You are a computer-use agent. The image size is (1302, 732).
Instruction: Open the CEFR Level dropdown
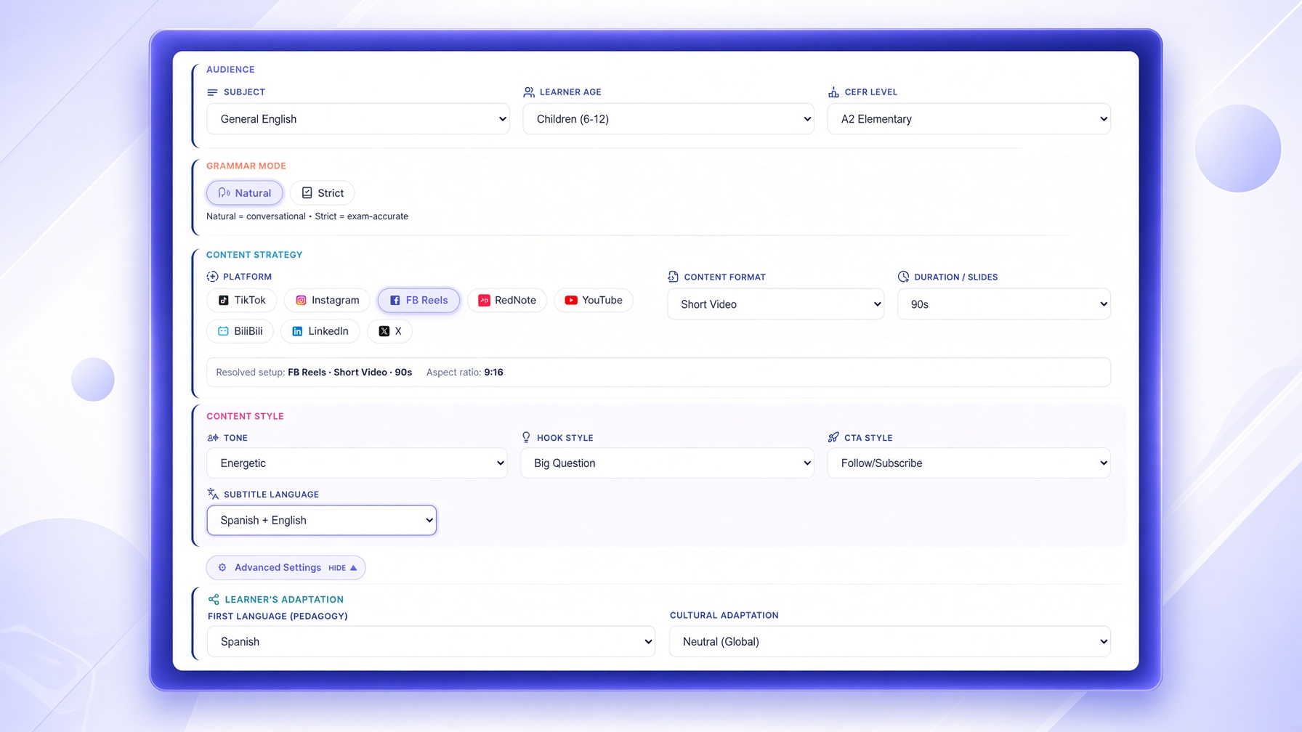tap(969, 119)
